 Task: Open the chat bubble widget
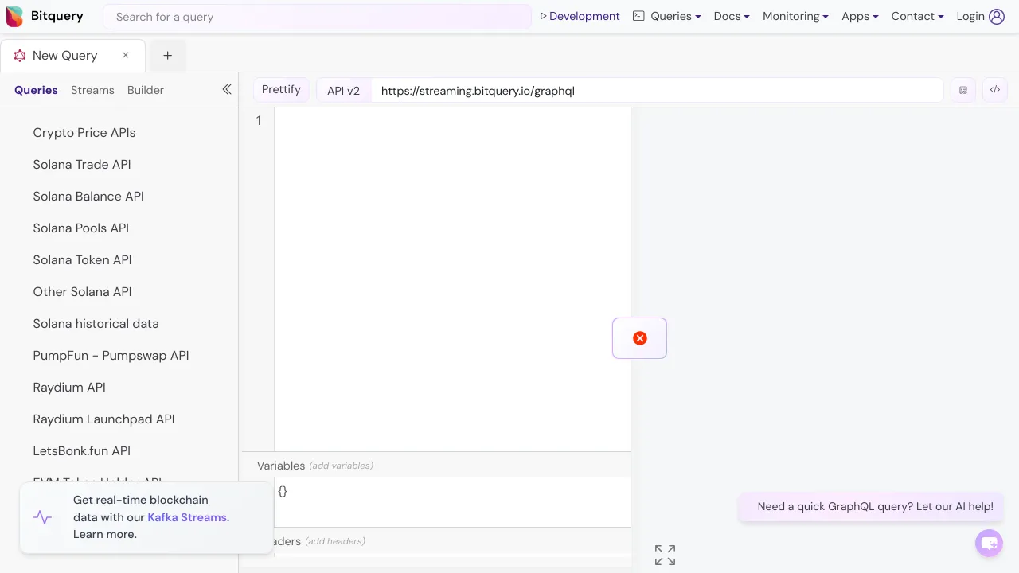click(x=989, y=544)
